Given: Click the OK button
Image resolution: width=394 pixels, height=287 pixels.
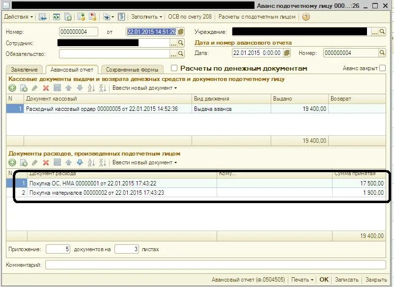Looking at the screenshot, I should coord(324,280).
